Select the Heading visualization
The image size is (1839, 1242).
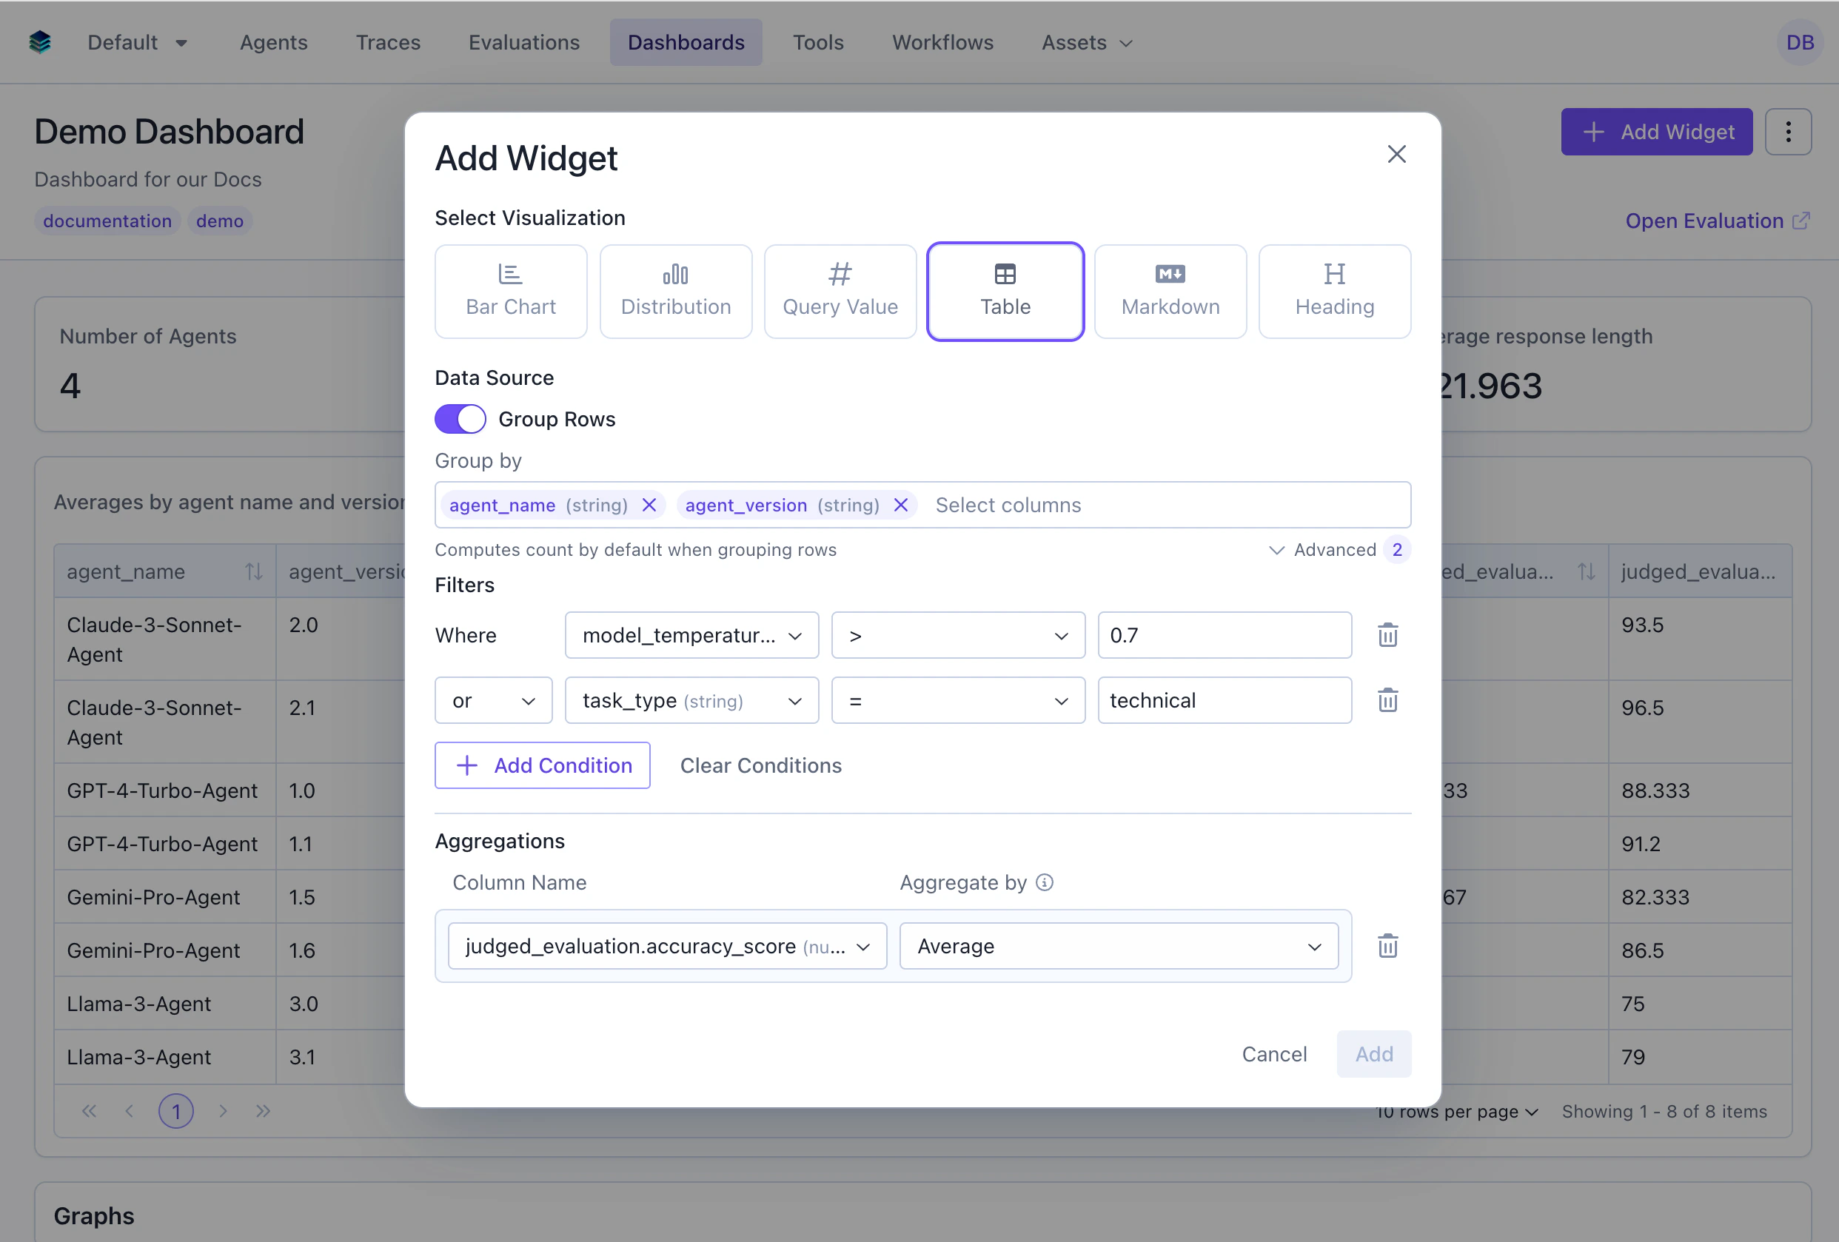(x=1334, y=290)
